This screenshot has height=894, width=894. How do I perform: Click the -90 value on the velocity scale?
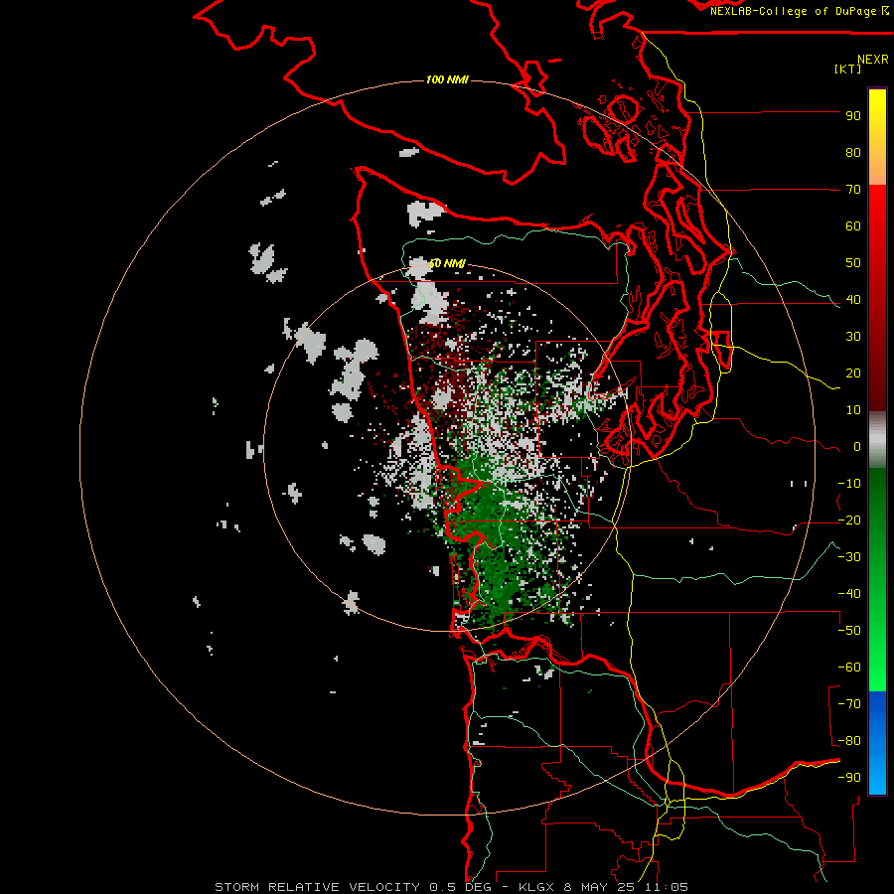(x=849, y=778)
